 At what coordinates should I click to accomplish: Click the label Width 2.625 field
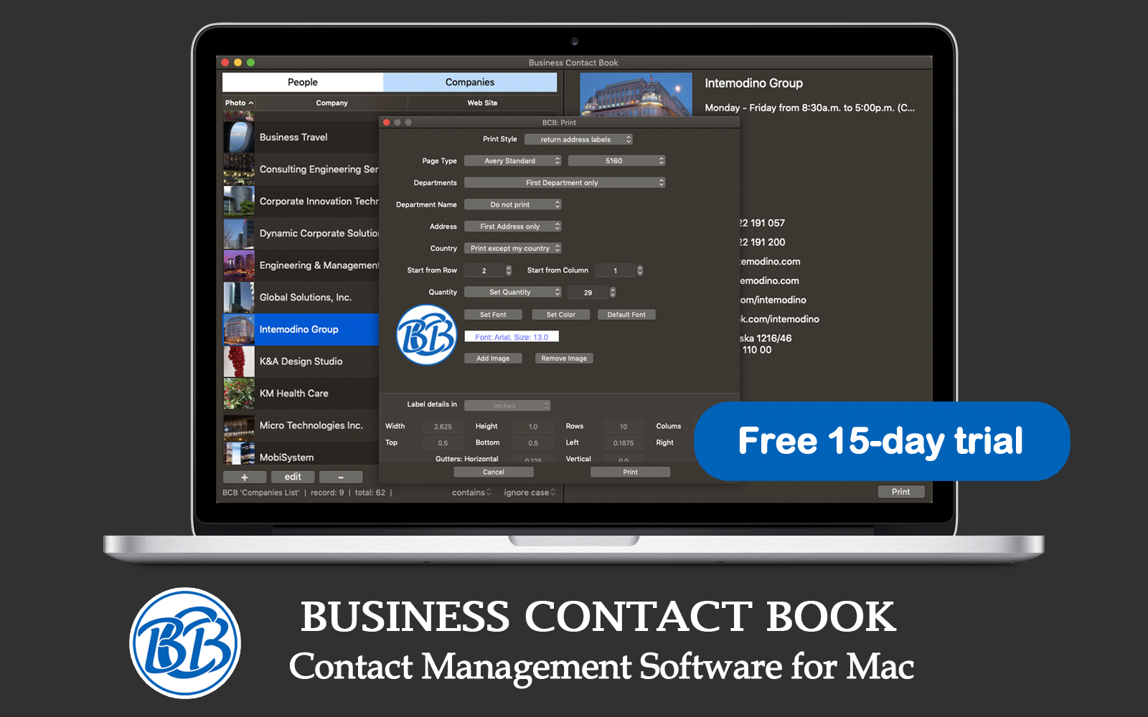pos(443,427)
